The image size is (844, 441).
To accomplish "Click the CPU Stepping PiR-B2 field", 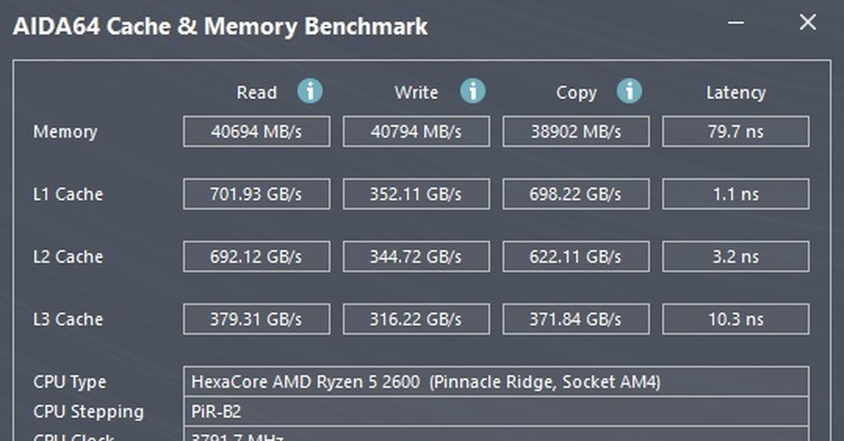I will pos(496,412).
